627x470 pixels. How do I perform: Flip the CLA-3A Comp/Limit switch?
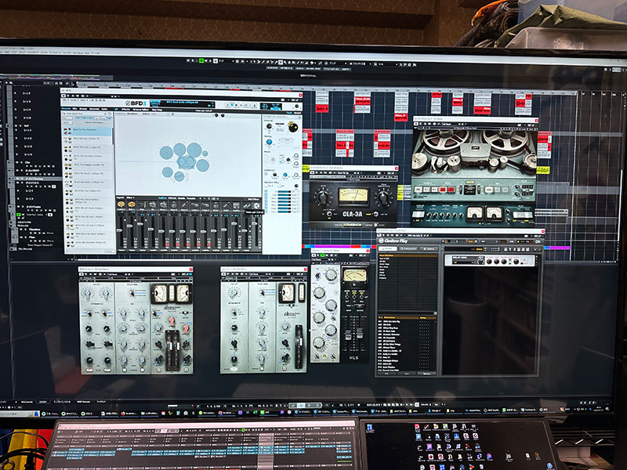point(376,214)
